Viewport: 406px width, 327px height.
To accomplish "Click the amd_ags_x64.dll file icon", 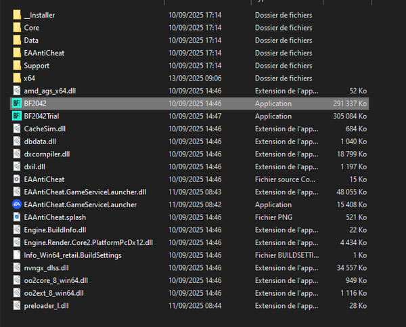I will 17,91.
